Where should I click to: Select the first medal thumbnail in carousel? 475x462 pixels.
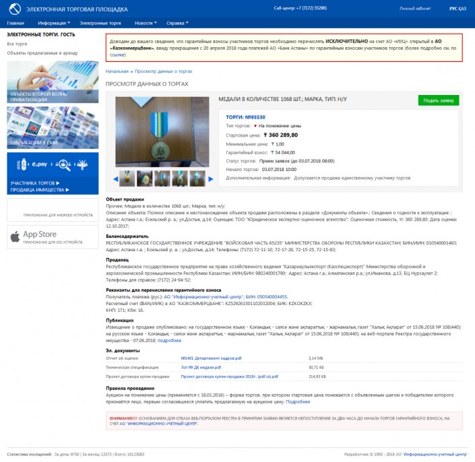tap(127, 178)
